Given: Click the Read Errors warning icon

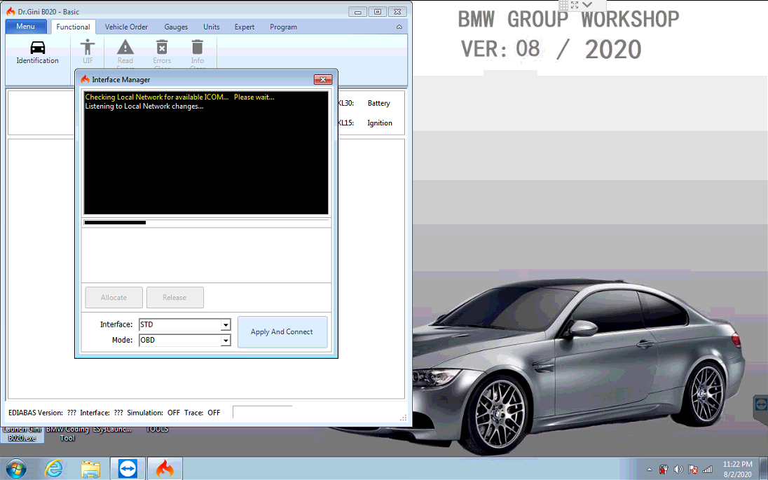Looking at the screenshot, I should click(x=125, y=47).
